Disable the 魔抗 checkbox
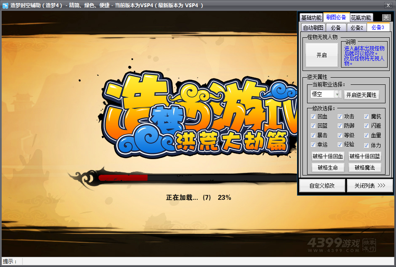 [x=367, y=116]
